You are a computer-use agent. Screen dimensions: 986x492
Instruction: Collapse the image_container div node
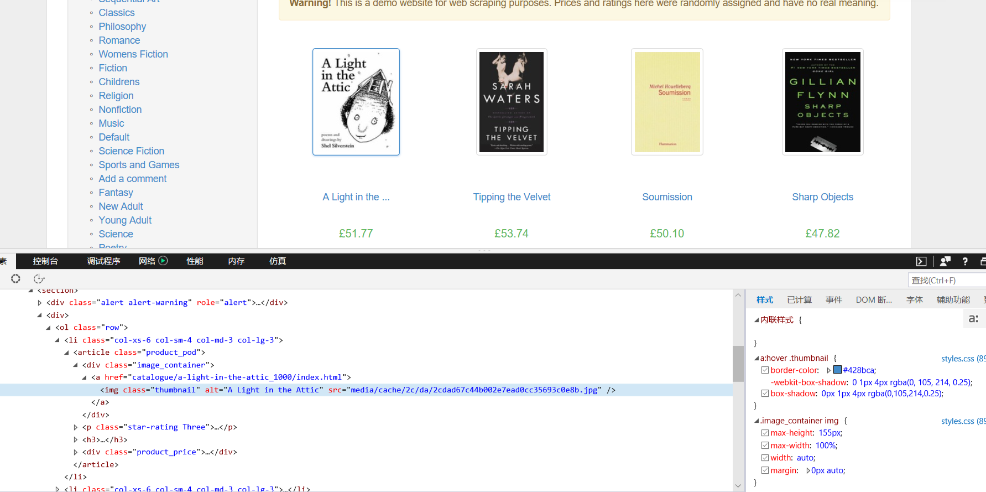(x=75, y=365)
